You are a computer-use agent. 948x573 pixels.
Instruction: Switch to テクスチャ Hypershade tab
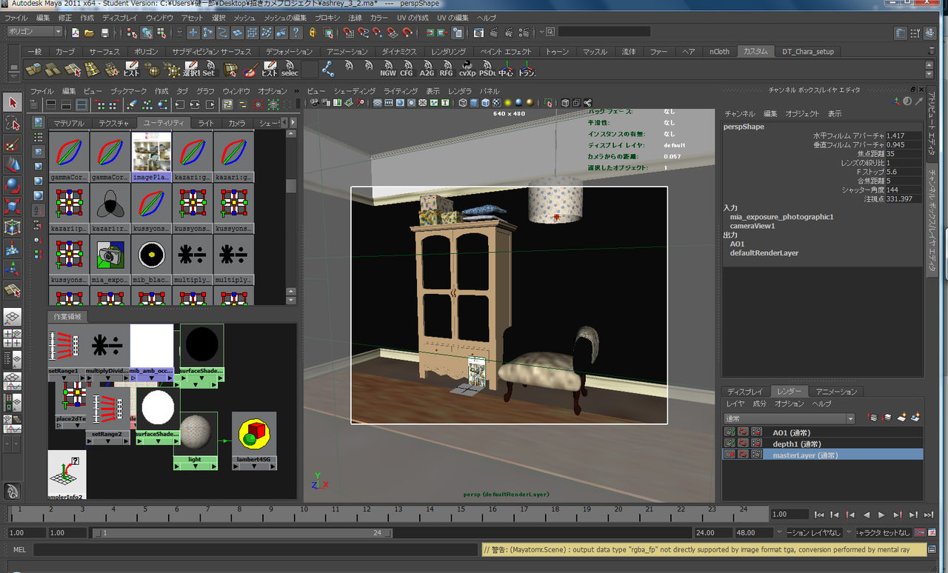pyautogui.click(x=113, y=123)
